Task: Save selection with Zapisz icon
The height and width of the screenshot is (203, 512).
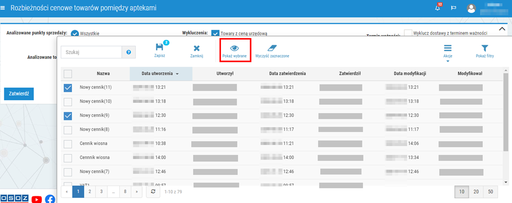Action: (160, 50)
